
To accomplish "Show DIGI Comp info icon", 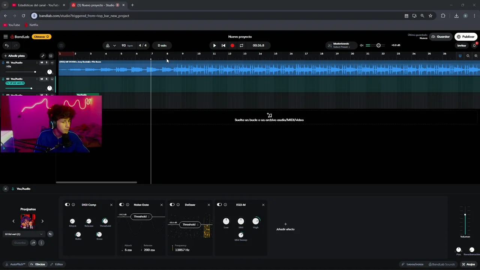I will (73, 205).
